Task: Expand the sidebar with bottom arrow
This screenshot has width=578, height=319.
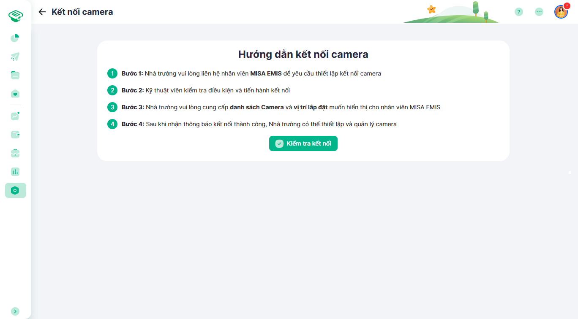Action: [x=15, y=311]
